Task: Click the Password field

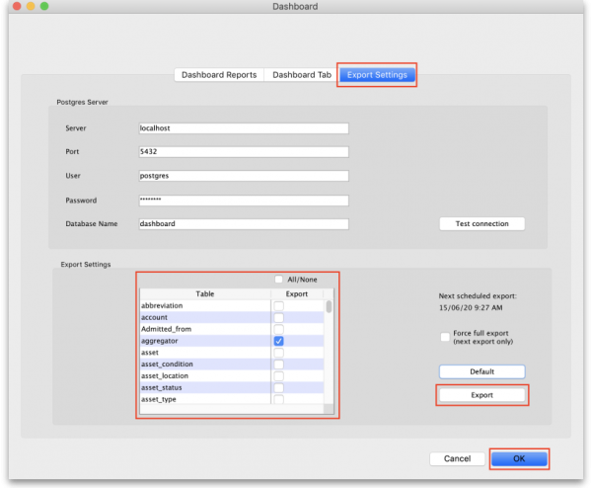Action: (244, 200)
